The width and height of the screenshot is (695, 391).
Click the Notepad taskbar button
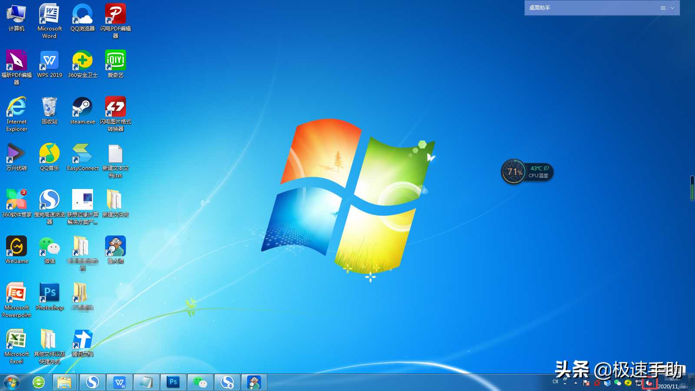click(146, 382)
